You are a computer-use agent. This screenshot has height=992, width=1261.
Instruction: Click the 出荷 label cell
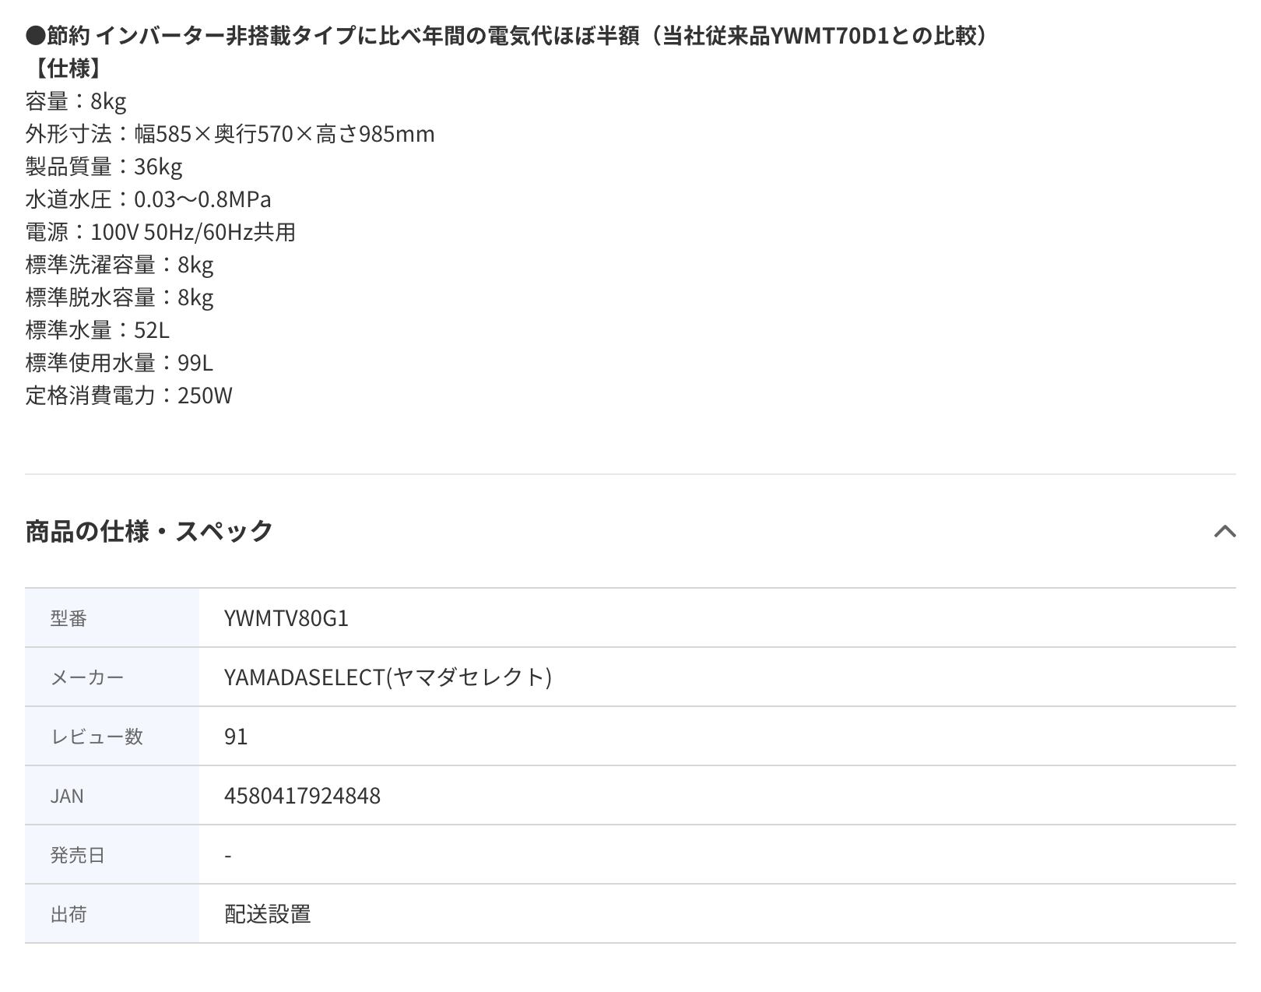(68, 914)
